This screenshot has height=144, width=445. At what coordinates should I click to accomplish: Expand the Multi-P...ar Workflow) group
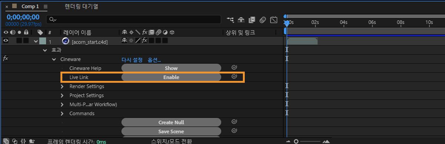pos(63,104)
